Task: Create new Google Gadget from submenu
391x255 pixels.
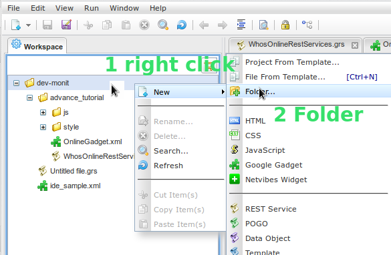Action: (309, 165)
